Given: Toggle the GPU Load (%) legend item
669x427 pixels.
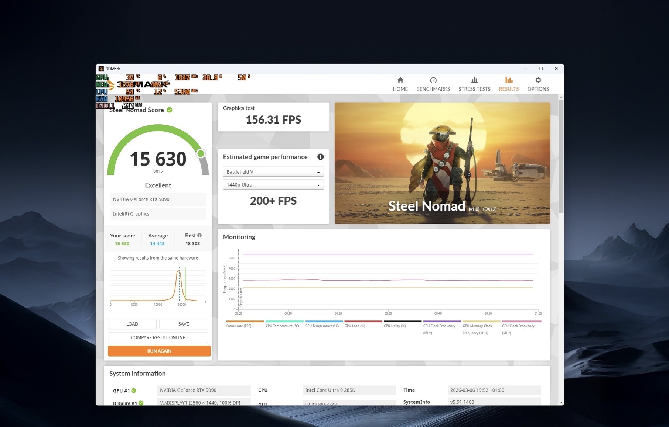Looking at the screenshot, I should click(363, 324).
